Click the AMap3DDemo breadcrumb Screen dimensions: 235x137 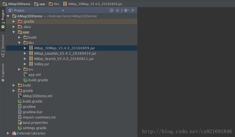point(17,4)
